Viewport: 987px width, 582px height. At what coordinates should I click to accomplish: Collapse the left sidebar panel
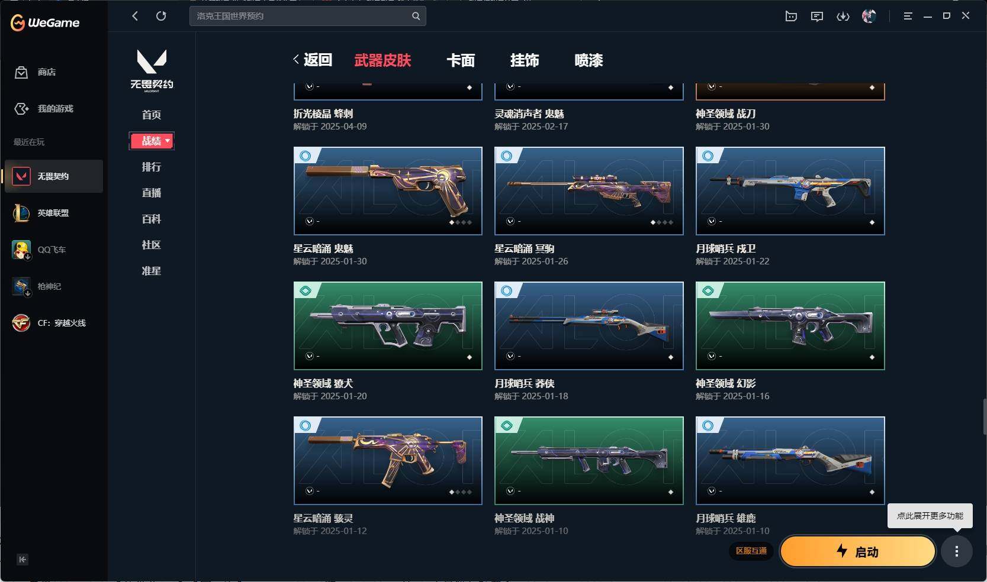pos(22,560)
